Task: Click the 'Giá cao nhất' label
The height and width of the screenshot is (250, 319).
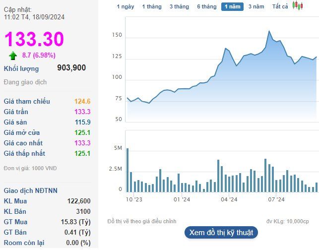Action: click(x=23, y=143)
